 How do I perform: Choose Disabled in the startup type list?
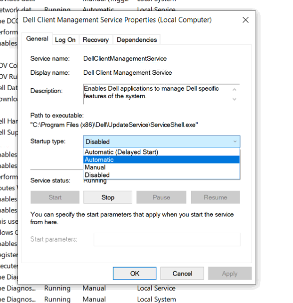[162, 175]
